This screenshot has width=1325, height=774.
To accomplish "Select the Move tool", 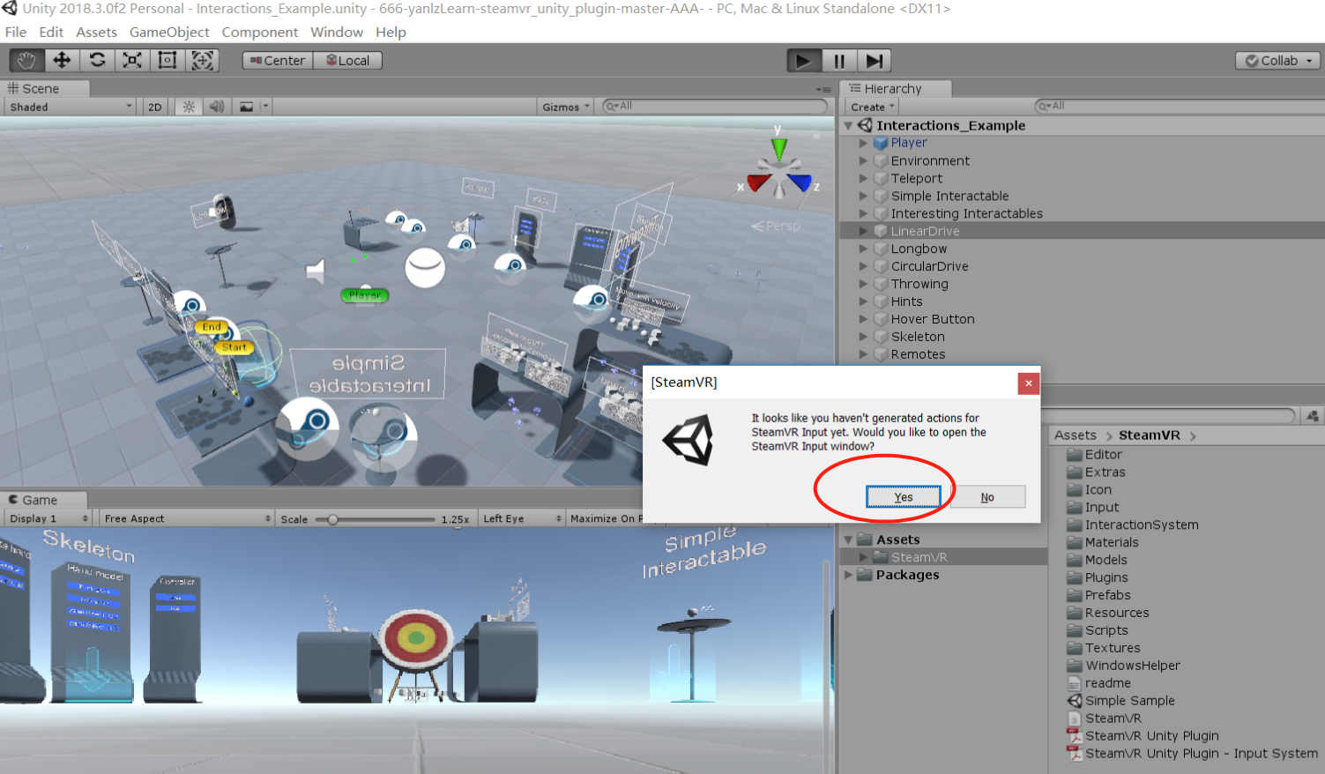I will [x=62, y=60].
